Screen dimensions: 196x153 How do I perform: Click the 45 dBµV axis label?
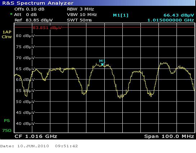coord(25,112)
